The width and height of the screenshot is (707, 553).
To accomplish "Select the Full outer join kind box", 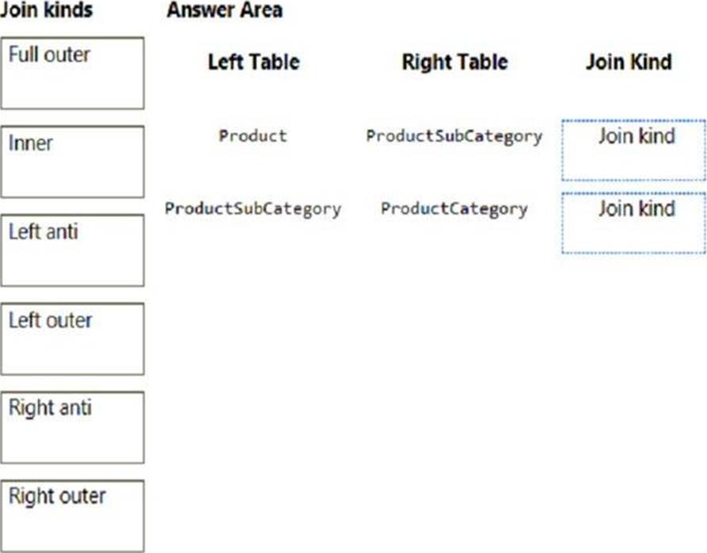I will point(73,73).
